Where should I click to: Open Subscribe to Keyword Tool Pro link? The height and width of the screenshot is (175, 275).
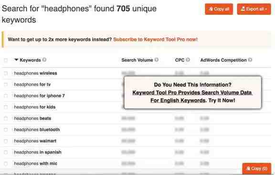(155, 40)
